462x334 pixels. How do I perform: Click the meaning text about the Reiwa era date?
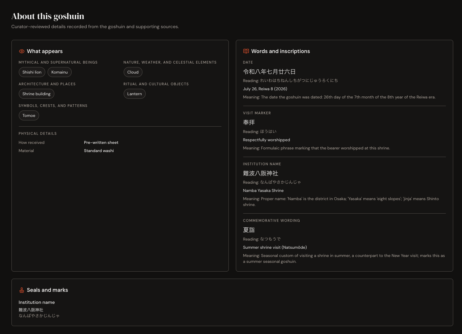point(339,97)
